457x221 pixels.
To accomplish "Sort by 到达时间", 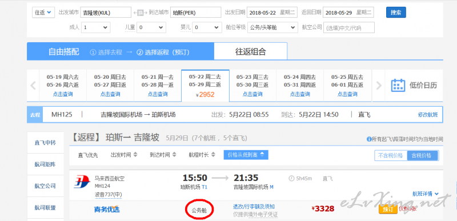I will coord(163,155).
